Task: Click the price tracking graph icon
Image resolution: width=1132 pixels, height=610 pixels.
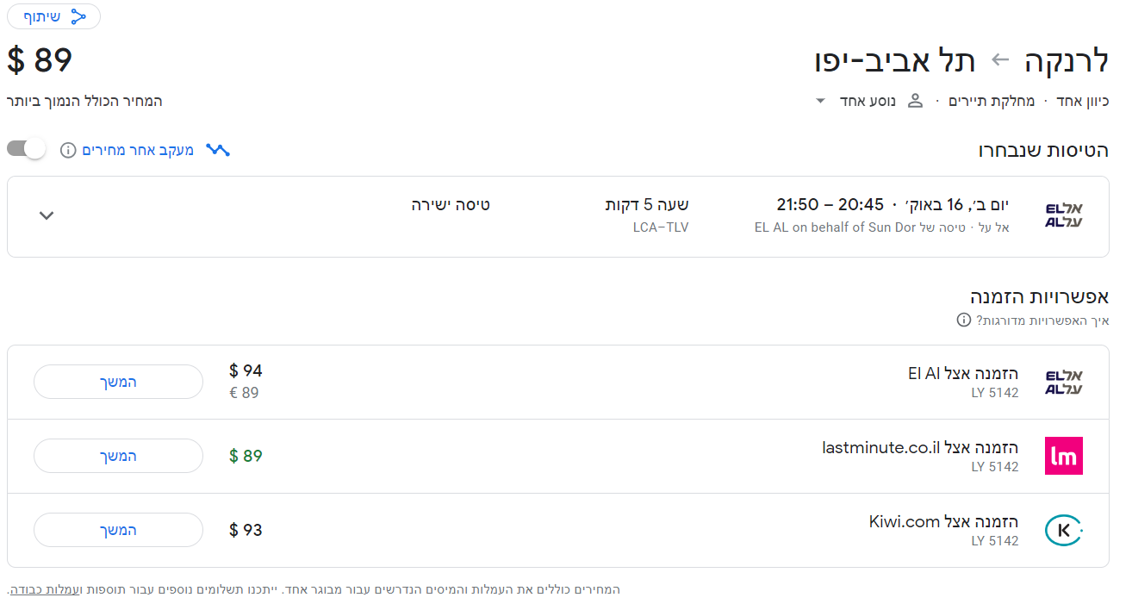Action: click(x=218, y=150)
